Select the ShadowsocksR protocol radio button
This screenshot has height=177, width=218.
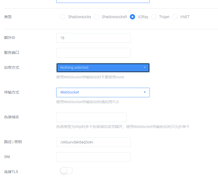pyautogui.click(x=96, y=17)
